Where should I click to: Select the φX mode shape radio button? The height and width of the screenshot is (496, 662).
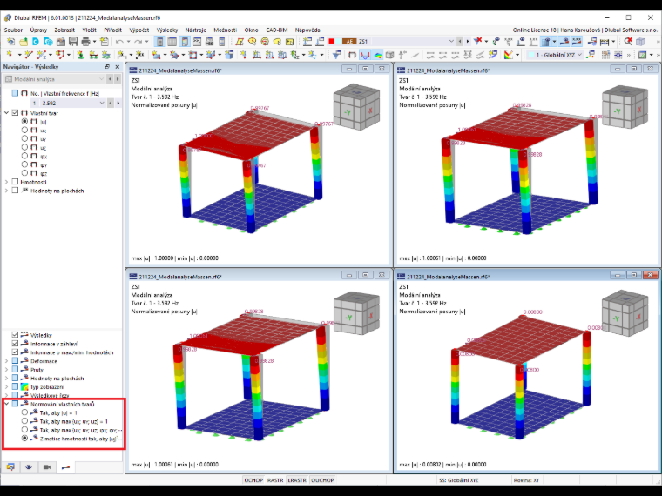[x=24, y=156]
